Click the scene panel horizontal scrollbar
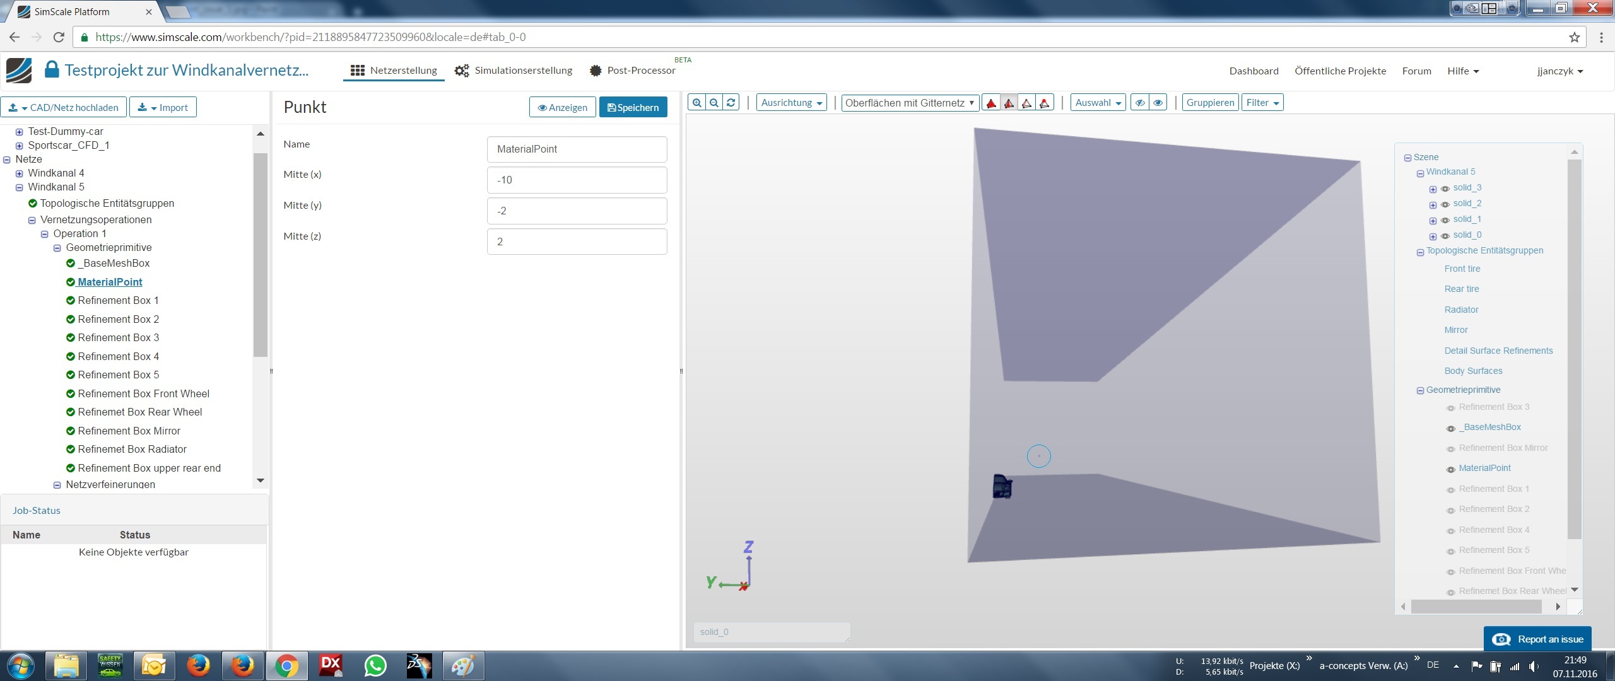 pos(1476,607)
